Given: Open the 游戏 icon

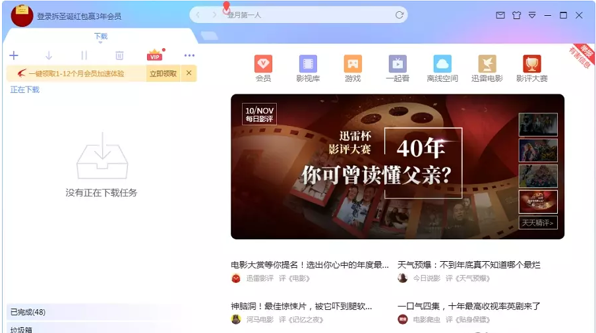Looking at the screenshot, I should 353,69.
